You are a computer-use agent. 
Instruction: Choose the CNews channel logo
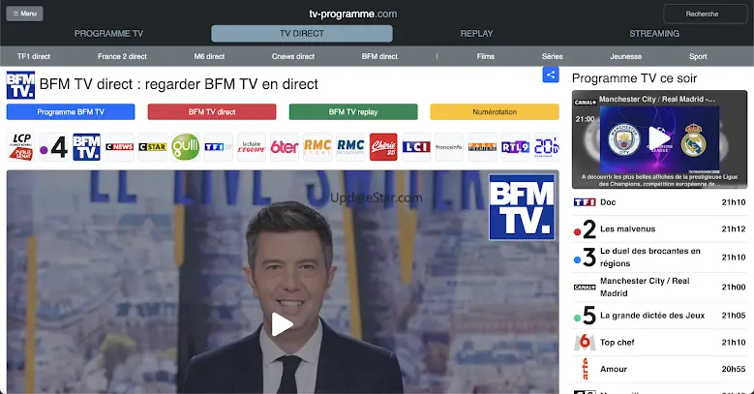coord(119,146)
